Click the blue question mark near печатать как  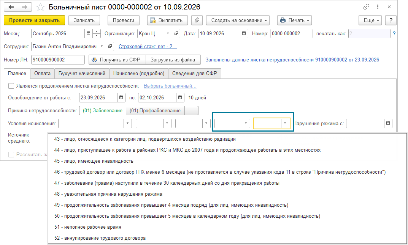click(x=394, y=33)
